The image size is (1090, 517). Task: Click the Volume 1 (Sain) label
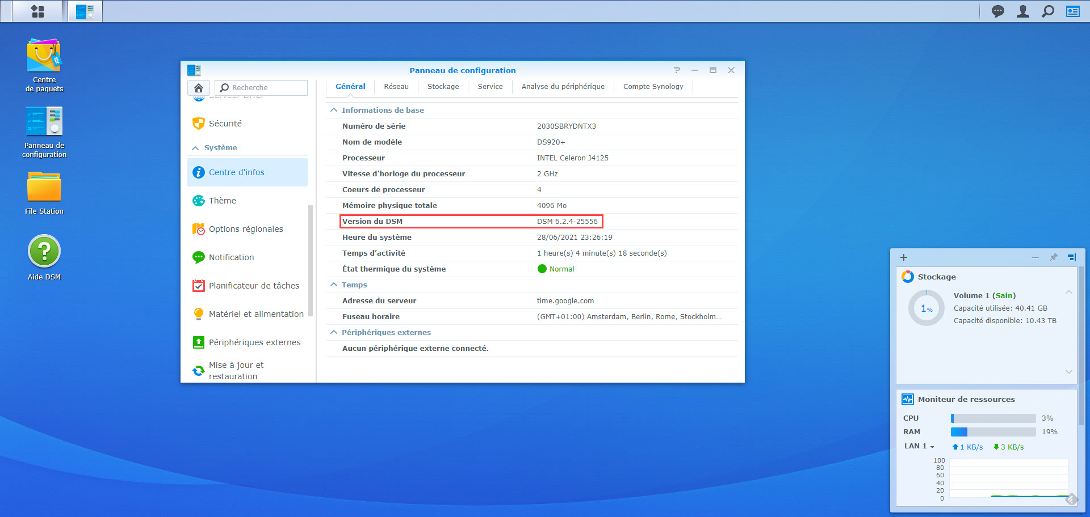984,296
